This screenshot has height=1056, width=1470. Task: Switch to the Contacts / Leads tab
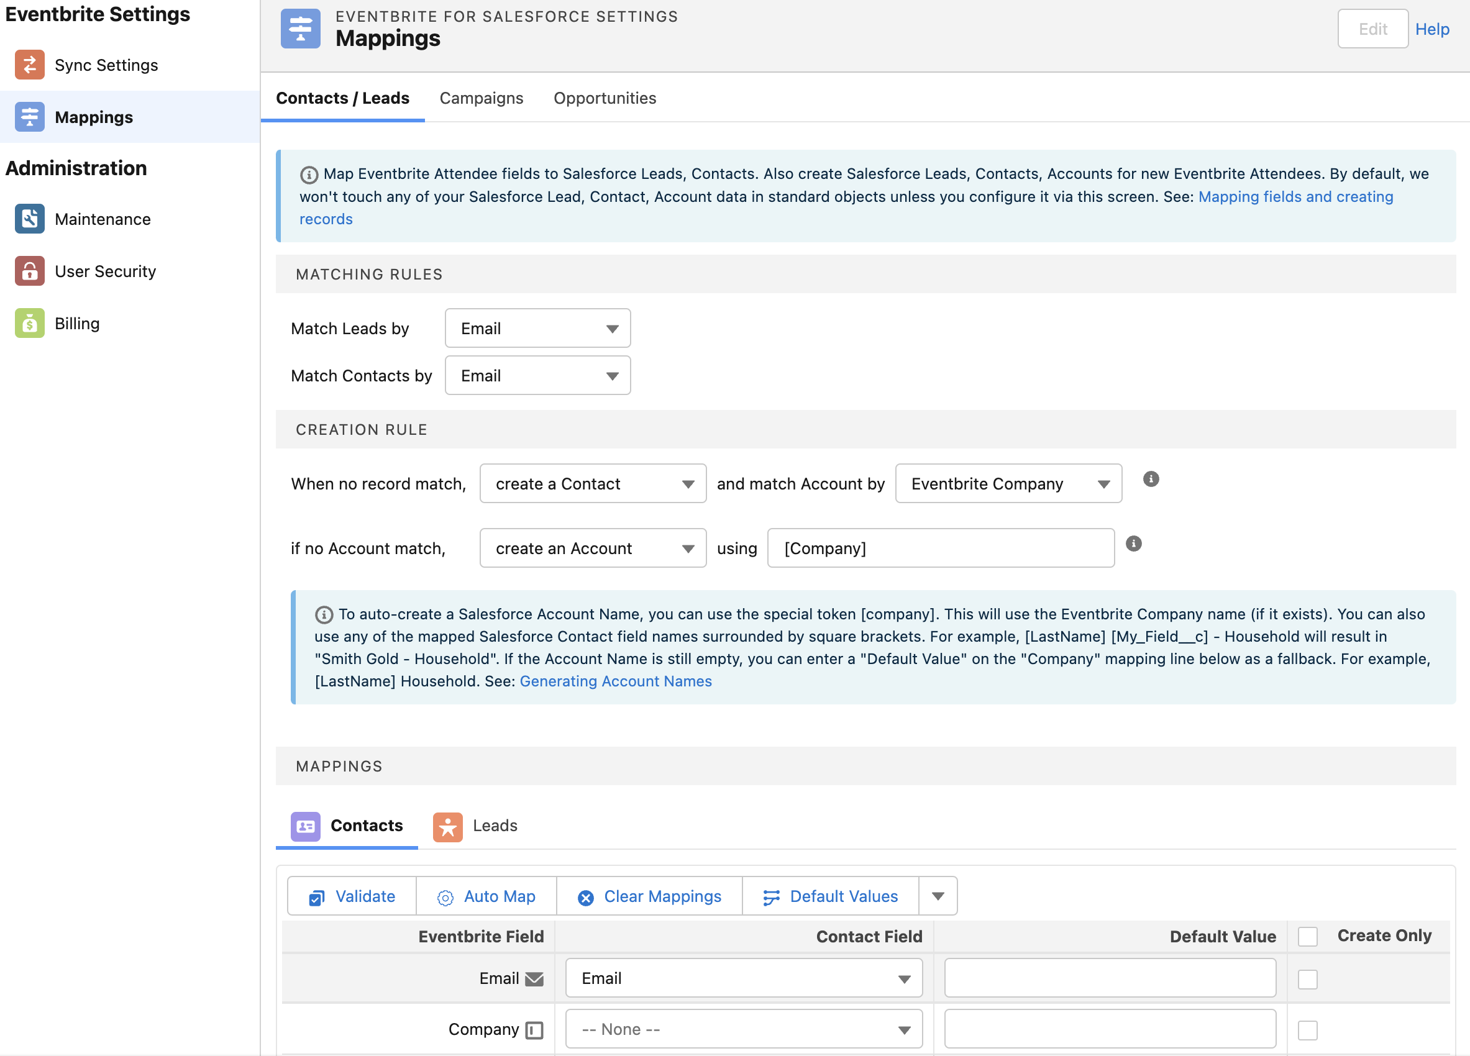coord(342,98)
